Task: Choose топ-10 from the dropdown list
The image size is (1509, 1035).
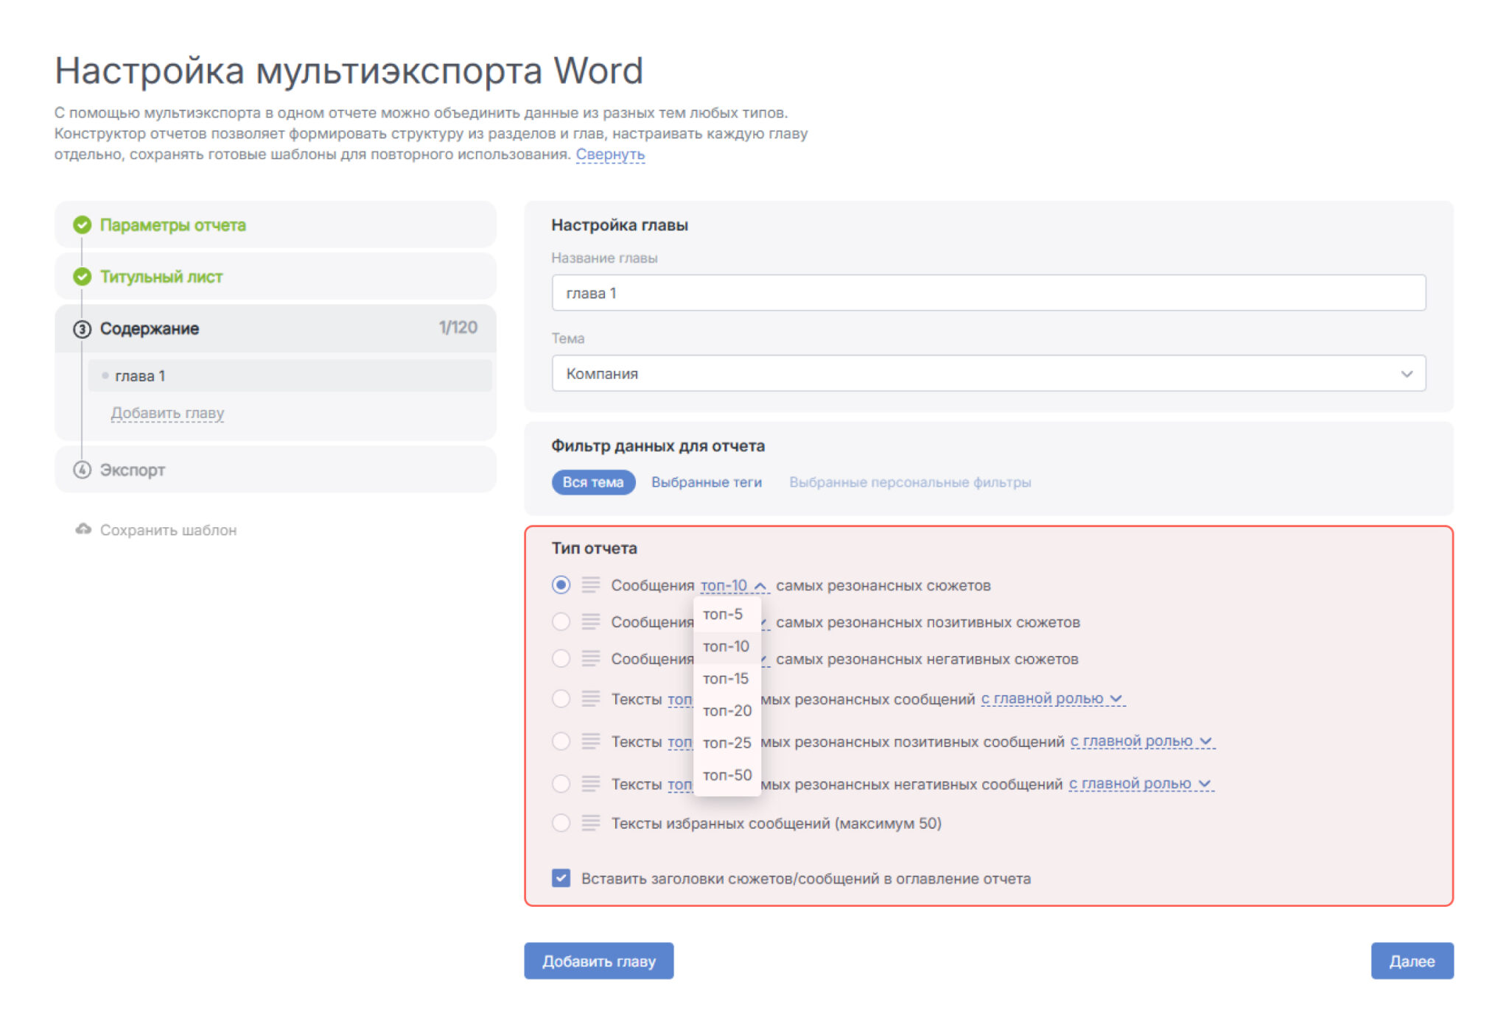Action: (727, 646)
